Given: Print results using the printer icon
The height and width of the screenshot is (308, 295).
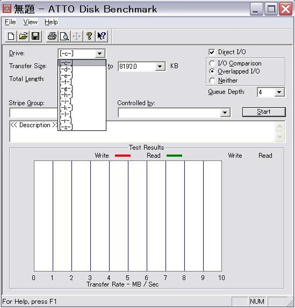Looking at the screenshot, I should point(52,36).
